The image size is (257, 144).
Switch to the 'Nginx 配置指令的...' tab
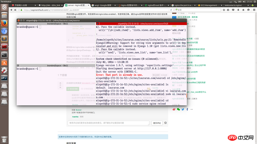[x=130, y=5]
